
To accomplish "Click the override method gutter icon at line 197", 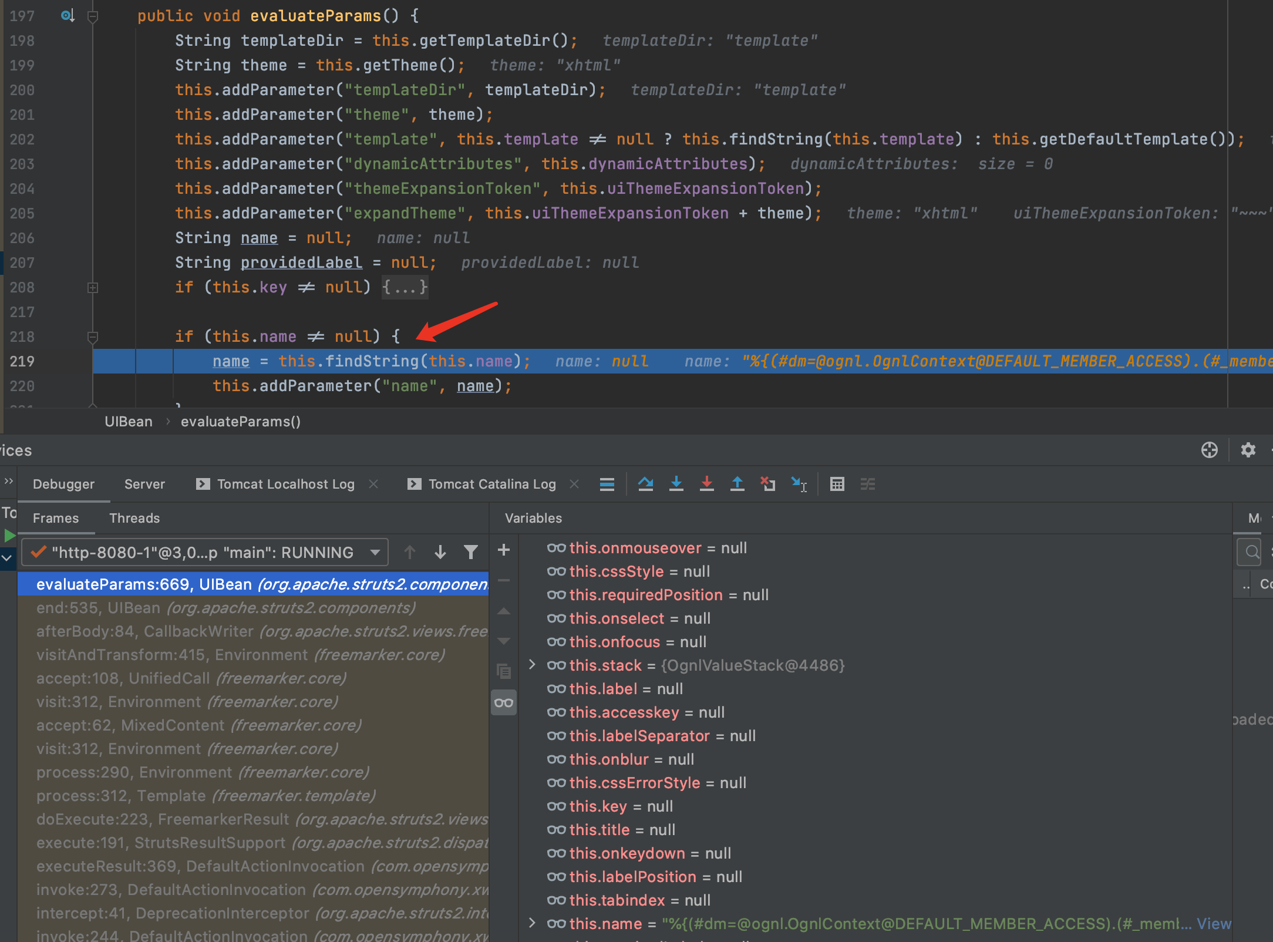I will click(x=68, y=16).
